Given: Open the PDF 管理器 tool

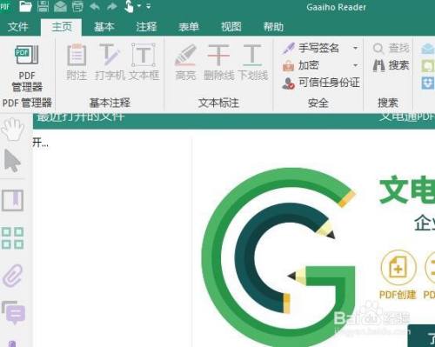Looking at the screenshot, I should click(x=27, y=69).
